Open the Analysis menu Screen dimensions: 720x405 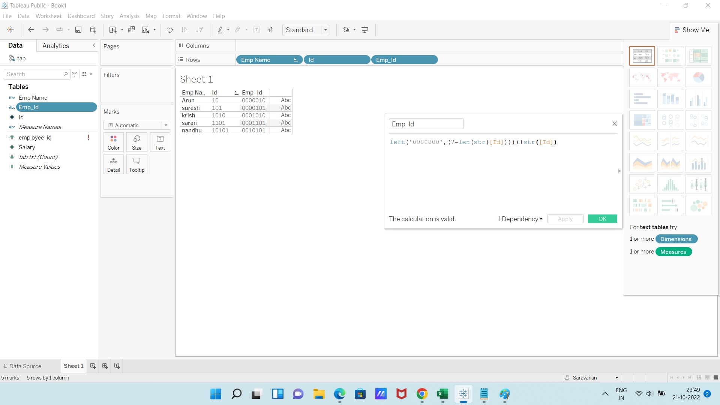click(129, 16)
